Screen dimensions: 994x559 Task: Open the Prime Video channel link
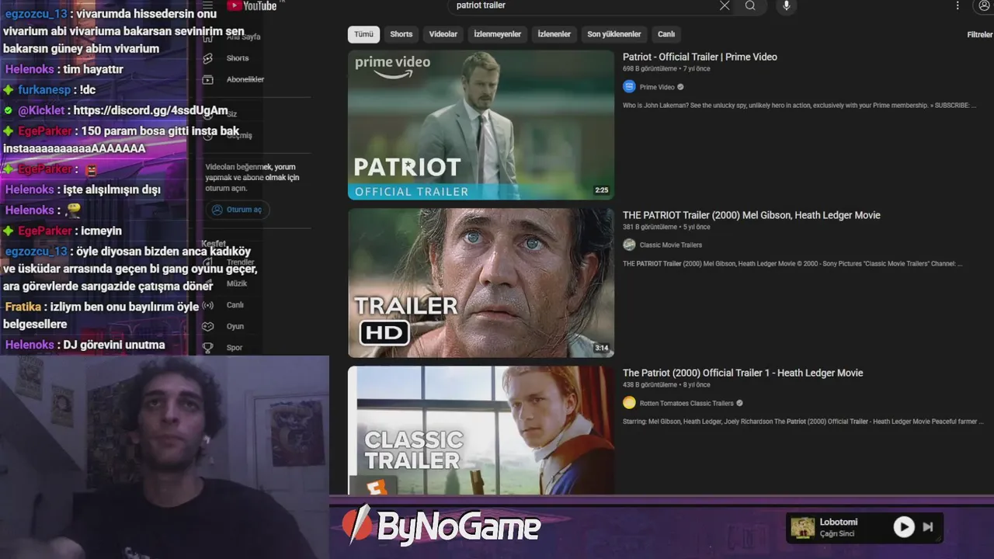[x=657, y=87]
